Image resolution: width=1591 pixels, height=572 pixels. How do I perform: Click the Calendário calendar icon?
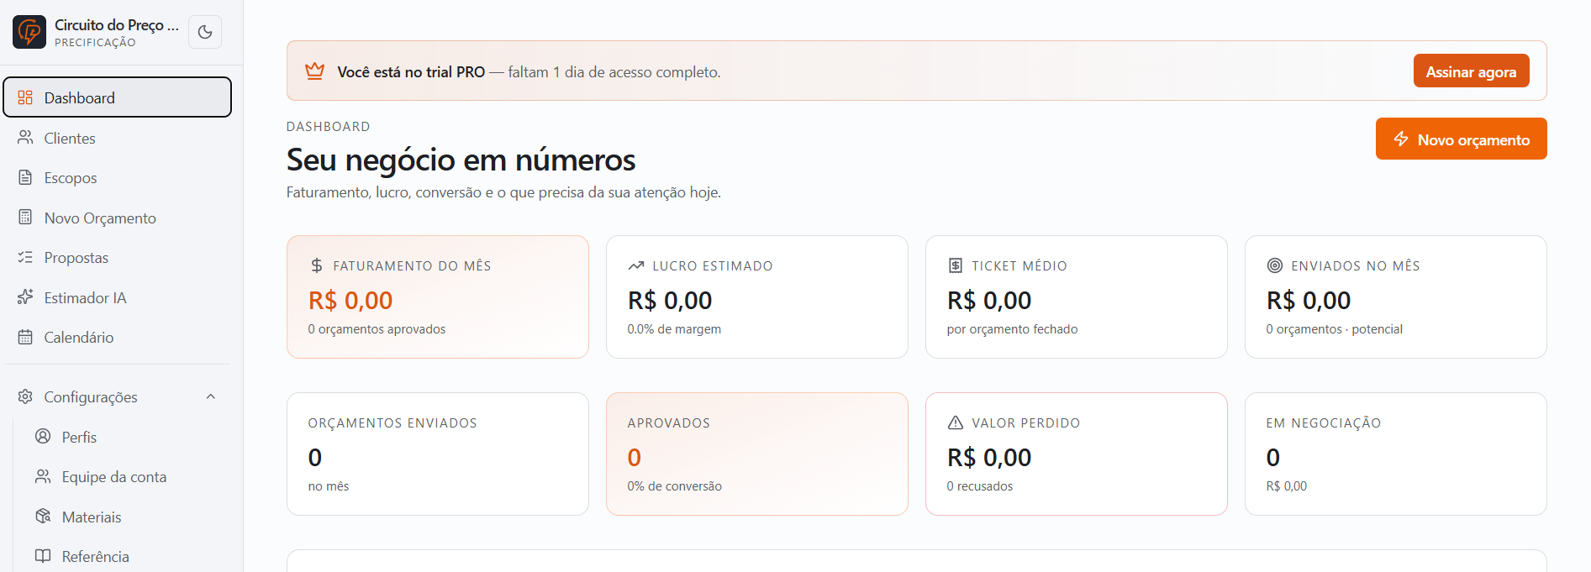[x=25, y=337]
